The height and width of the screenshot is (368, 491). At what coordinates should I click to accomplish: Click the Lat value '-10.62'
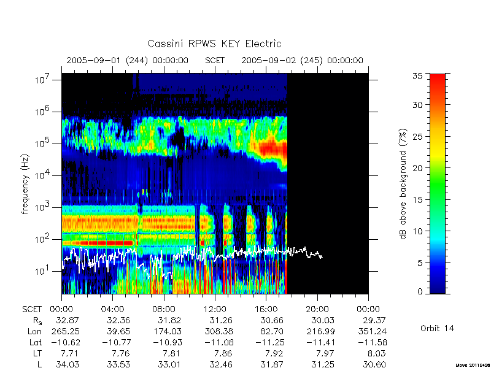[x=66, y=342]
